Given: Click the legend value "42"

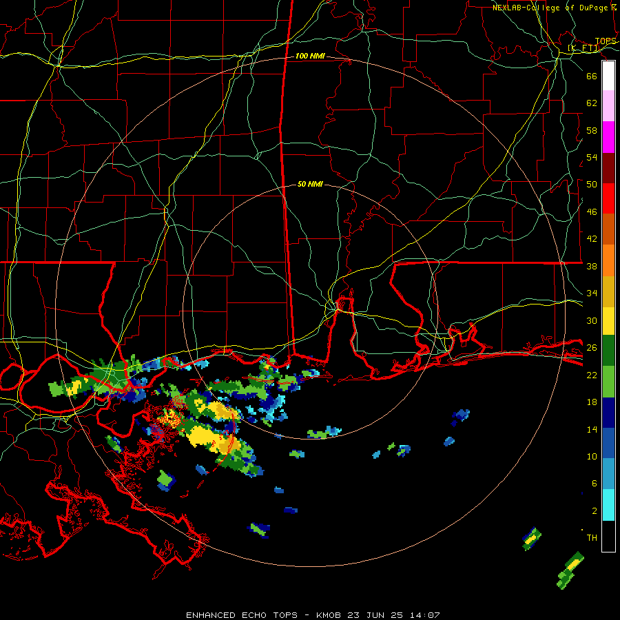Looking at the screenshot, I should coord(592,239).
